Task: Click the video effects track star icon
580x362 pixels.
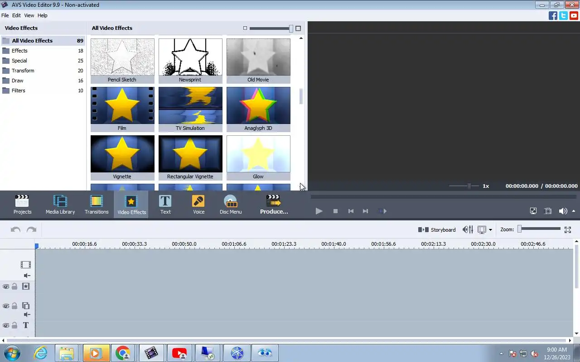Action: point(26,286)
